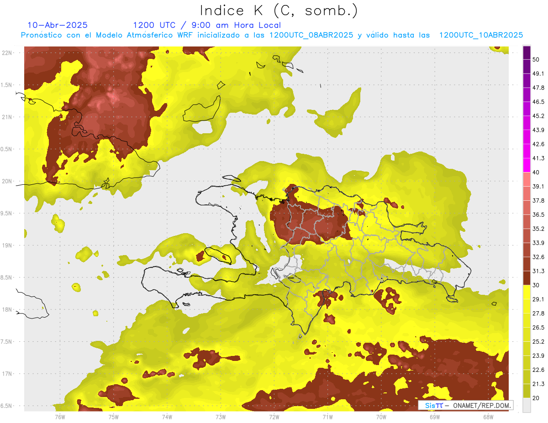Click the "33.9" color scale value
This screenshot has width=548, height=423.
(x=538, y=243)
